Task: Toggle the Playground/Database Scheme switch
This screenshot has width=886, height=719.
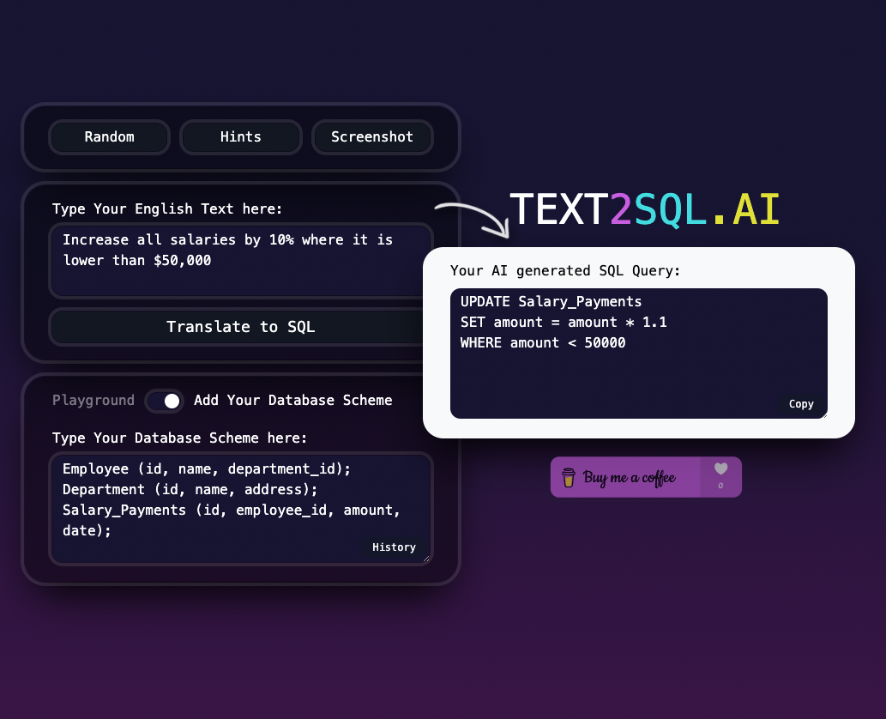Action: point(164,401)
